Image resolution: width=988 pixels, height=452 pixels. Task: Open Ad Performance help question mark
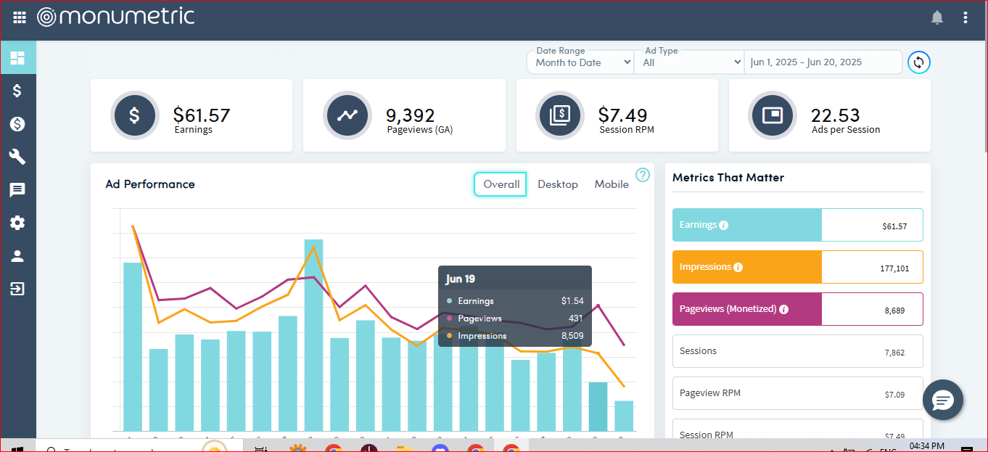(x=643, y=175)
